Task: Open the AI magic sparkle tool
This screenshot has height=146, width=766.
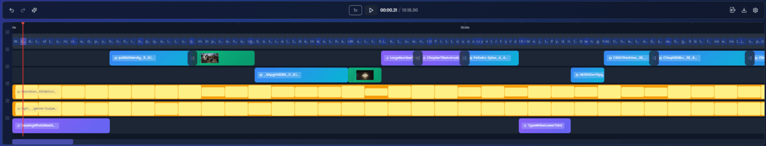Action: pyautogui.click(x=34, y=10)
